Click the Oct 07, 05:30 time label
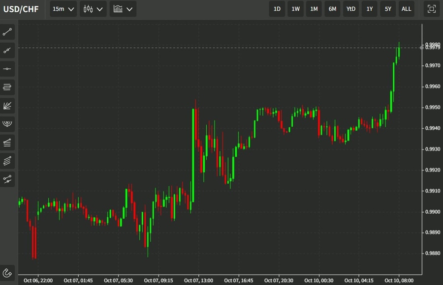 [x=118, y=281]
